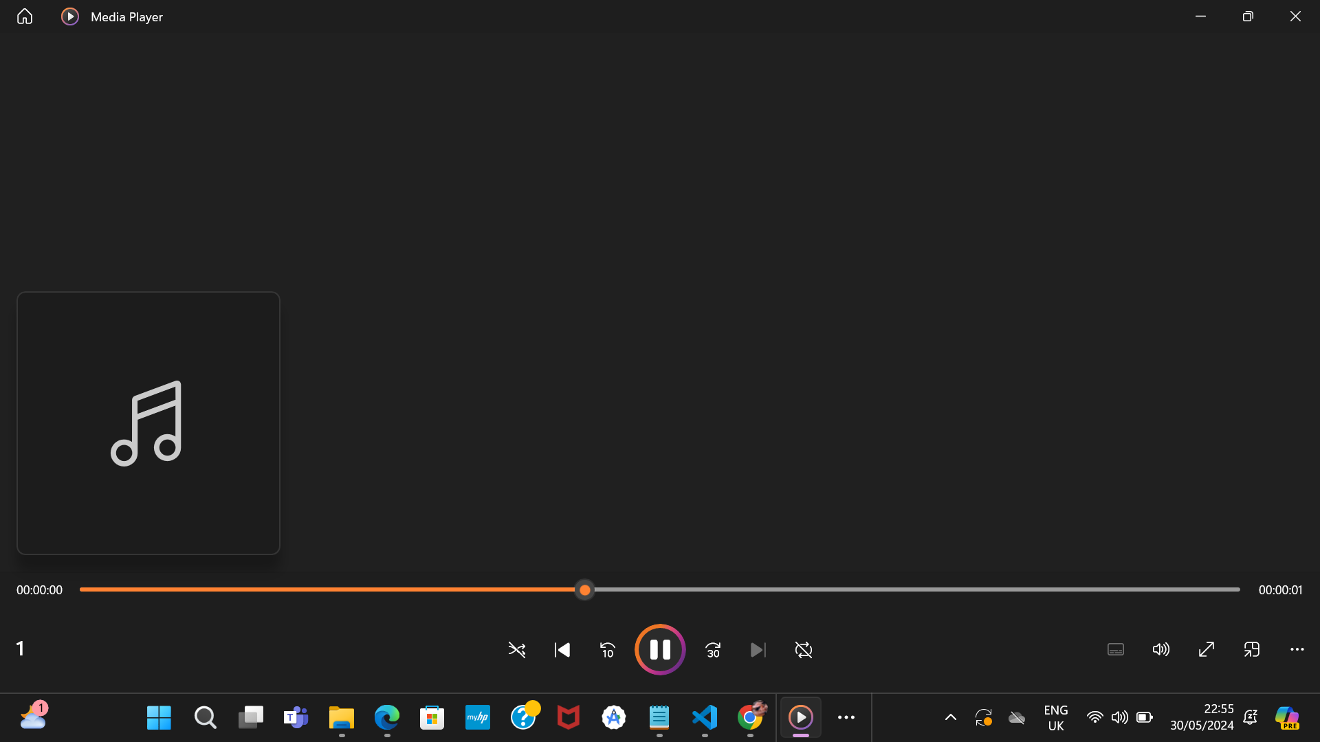Toggle the repeat mode button
Screen dimensions: 1320x742
tap(804, 650)
